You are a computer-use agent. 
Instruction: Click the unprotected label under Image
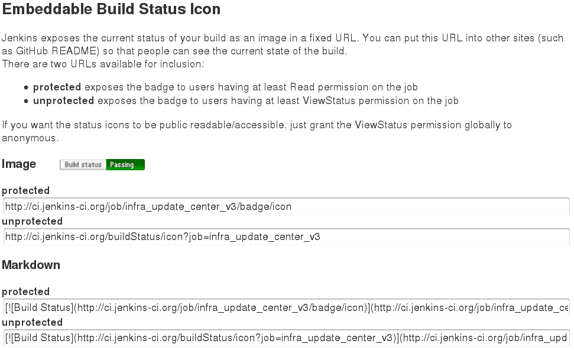coord(32,221)
